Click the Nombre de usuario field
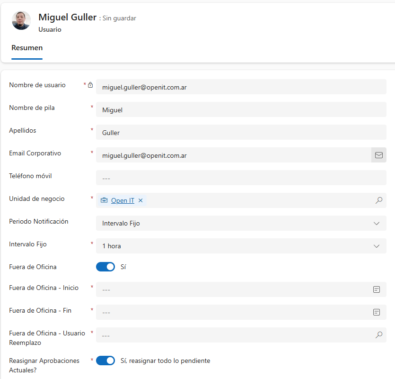The height and width of the screenshot is (379, 395). click(241, 87)
